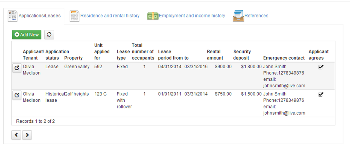Viewport: 350px width, 149px height.
Task: Refresh the applications list
Action: [x=49, y=35]
